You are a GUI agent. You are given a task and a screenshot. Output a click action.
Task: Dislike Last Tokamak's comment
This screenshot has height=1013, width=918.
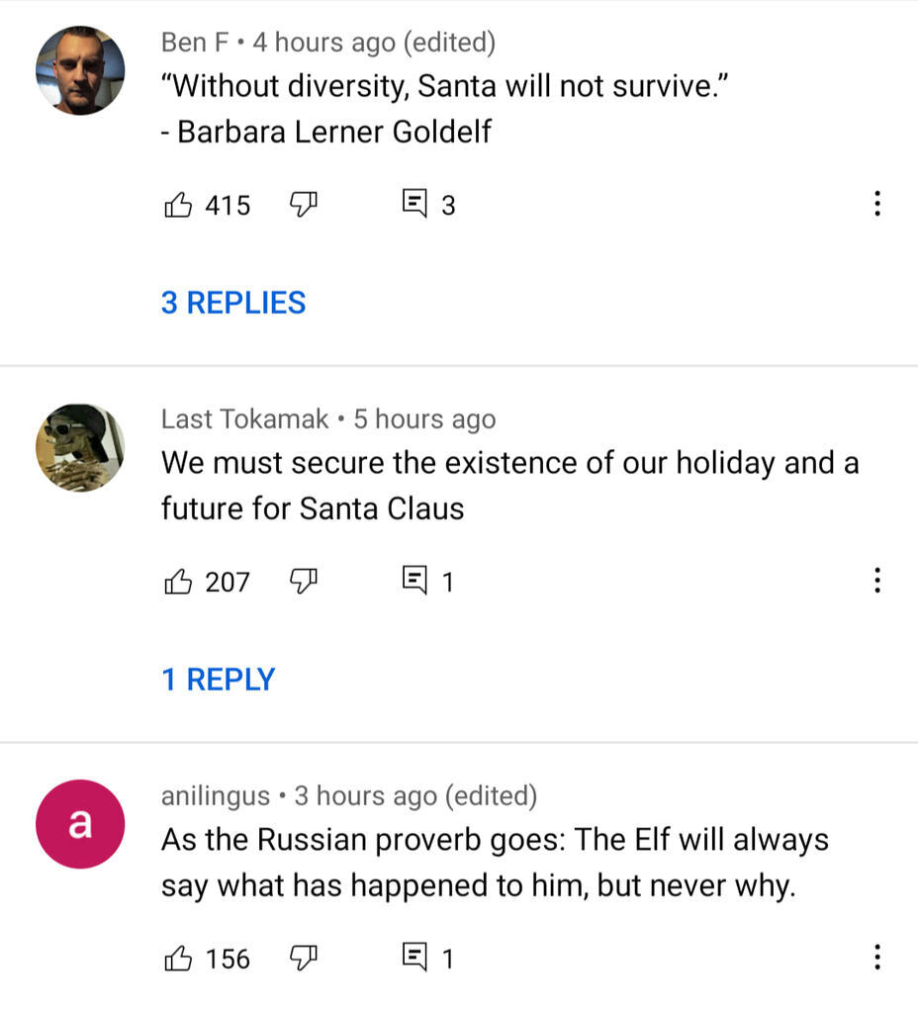pyautogui.click(x=303, y=582)
